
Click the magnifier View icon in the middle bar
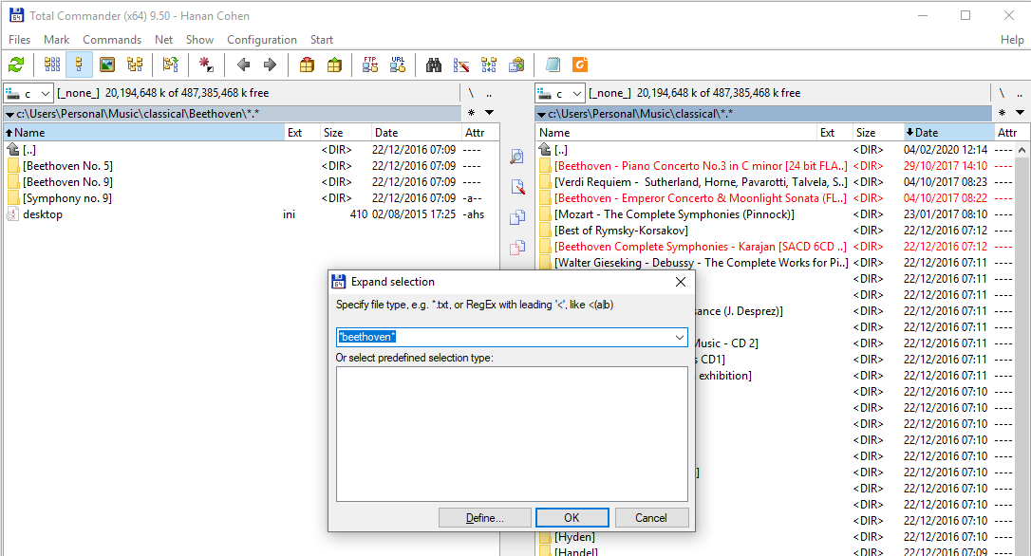[517, 157]
